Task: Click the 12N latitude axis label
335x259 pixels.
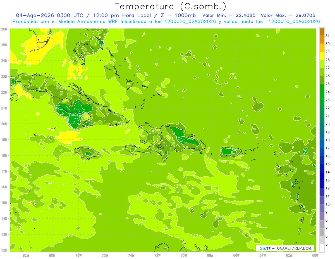Action: coord(4,250)
